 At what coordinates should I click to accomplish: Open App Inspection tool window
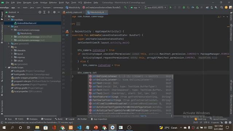coord(99,119)
